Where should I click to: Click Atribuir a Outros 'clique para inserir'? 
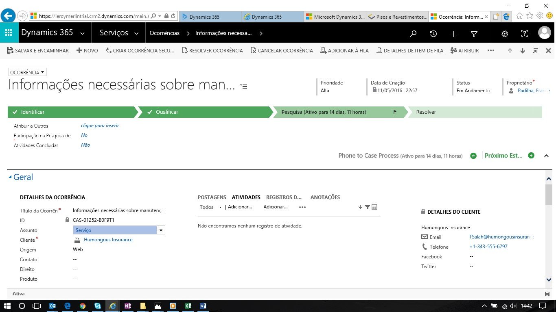coord(100,126)
